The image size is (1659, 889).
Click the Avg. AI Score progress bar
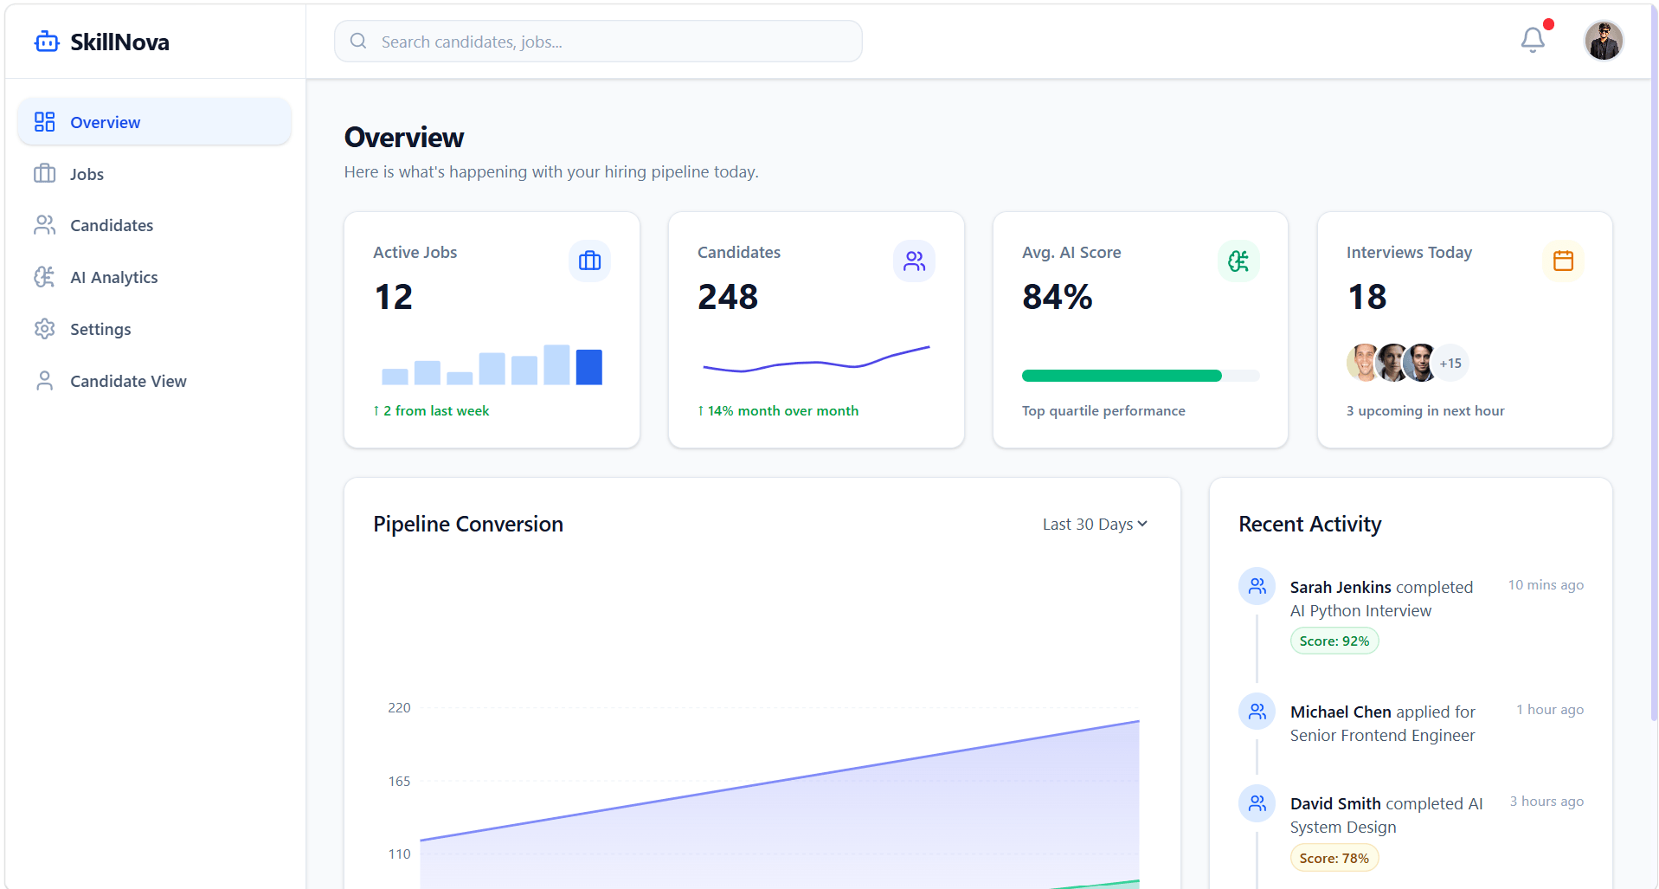(x=1141, y=376)
